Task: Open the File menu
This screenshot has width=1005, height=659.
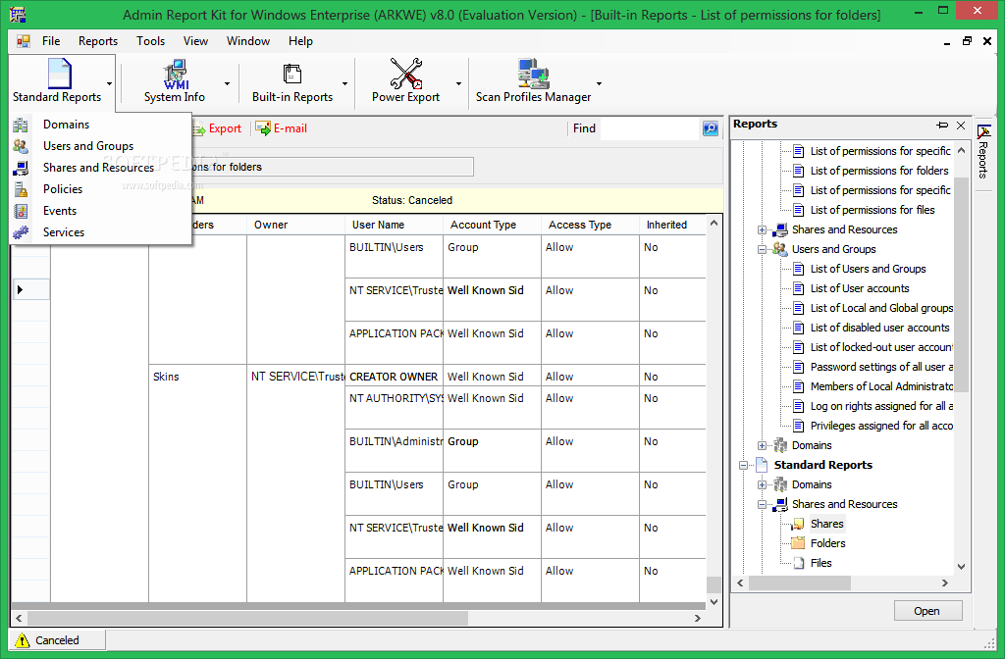Action: click(x=51, y=41)
